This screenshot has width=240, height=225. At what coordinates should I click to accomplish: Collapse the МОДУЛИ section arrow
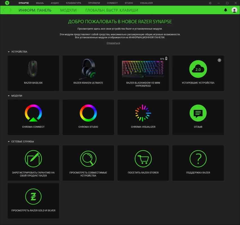click(9, 96)
